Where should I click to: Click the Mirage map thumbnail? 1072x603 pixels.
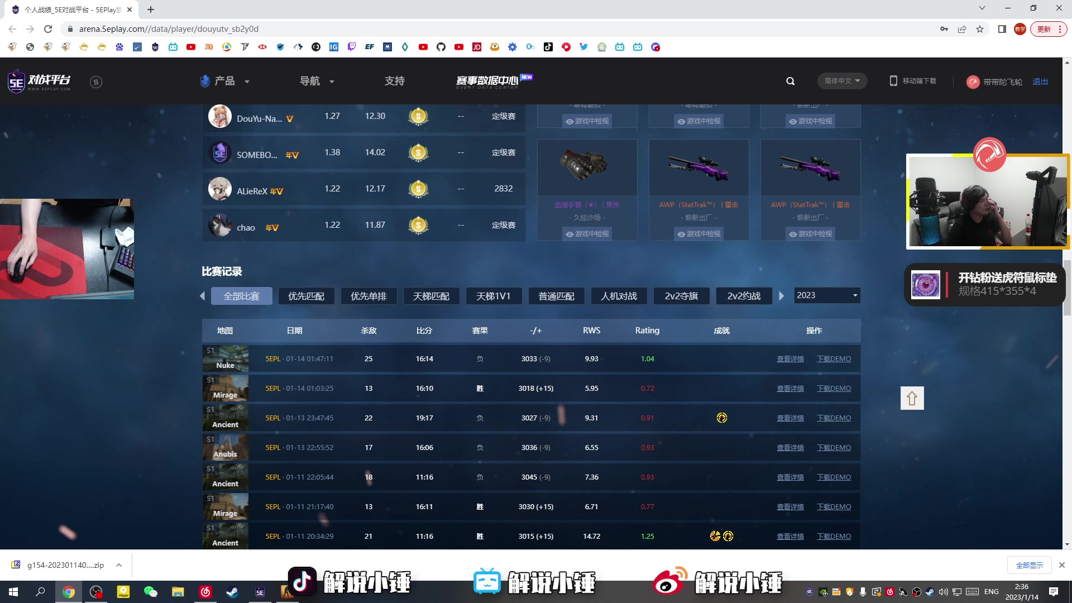[x=226, y=387]
